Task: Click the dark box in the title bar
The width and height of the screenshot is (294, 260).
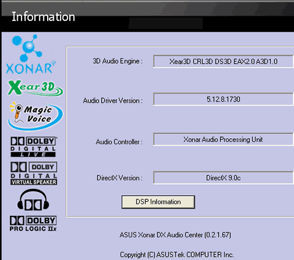Action: coord(165,23)
